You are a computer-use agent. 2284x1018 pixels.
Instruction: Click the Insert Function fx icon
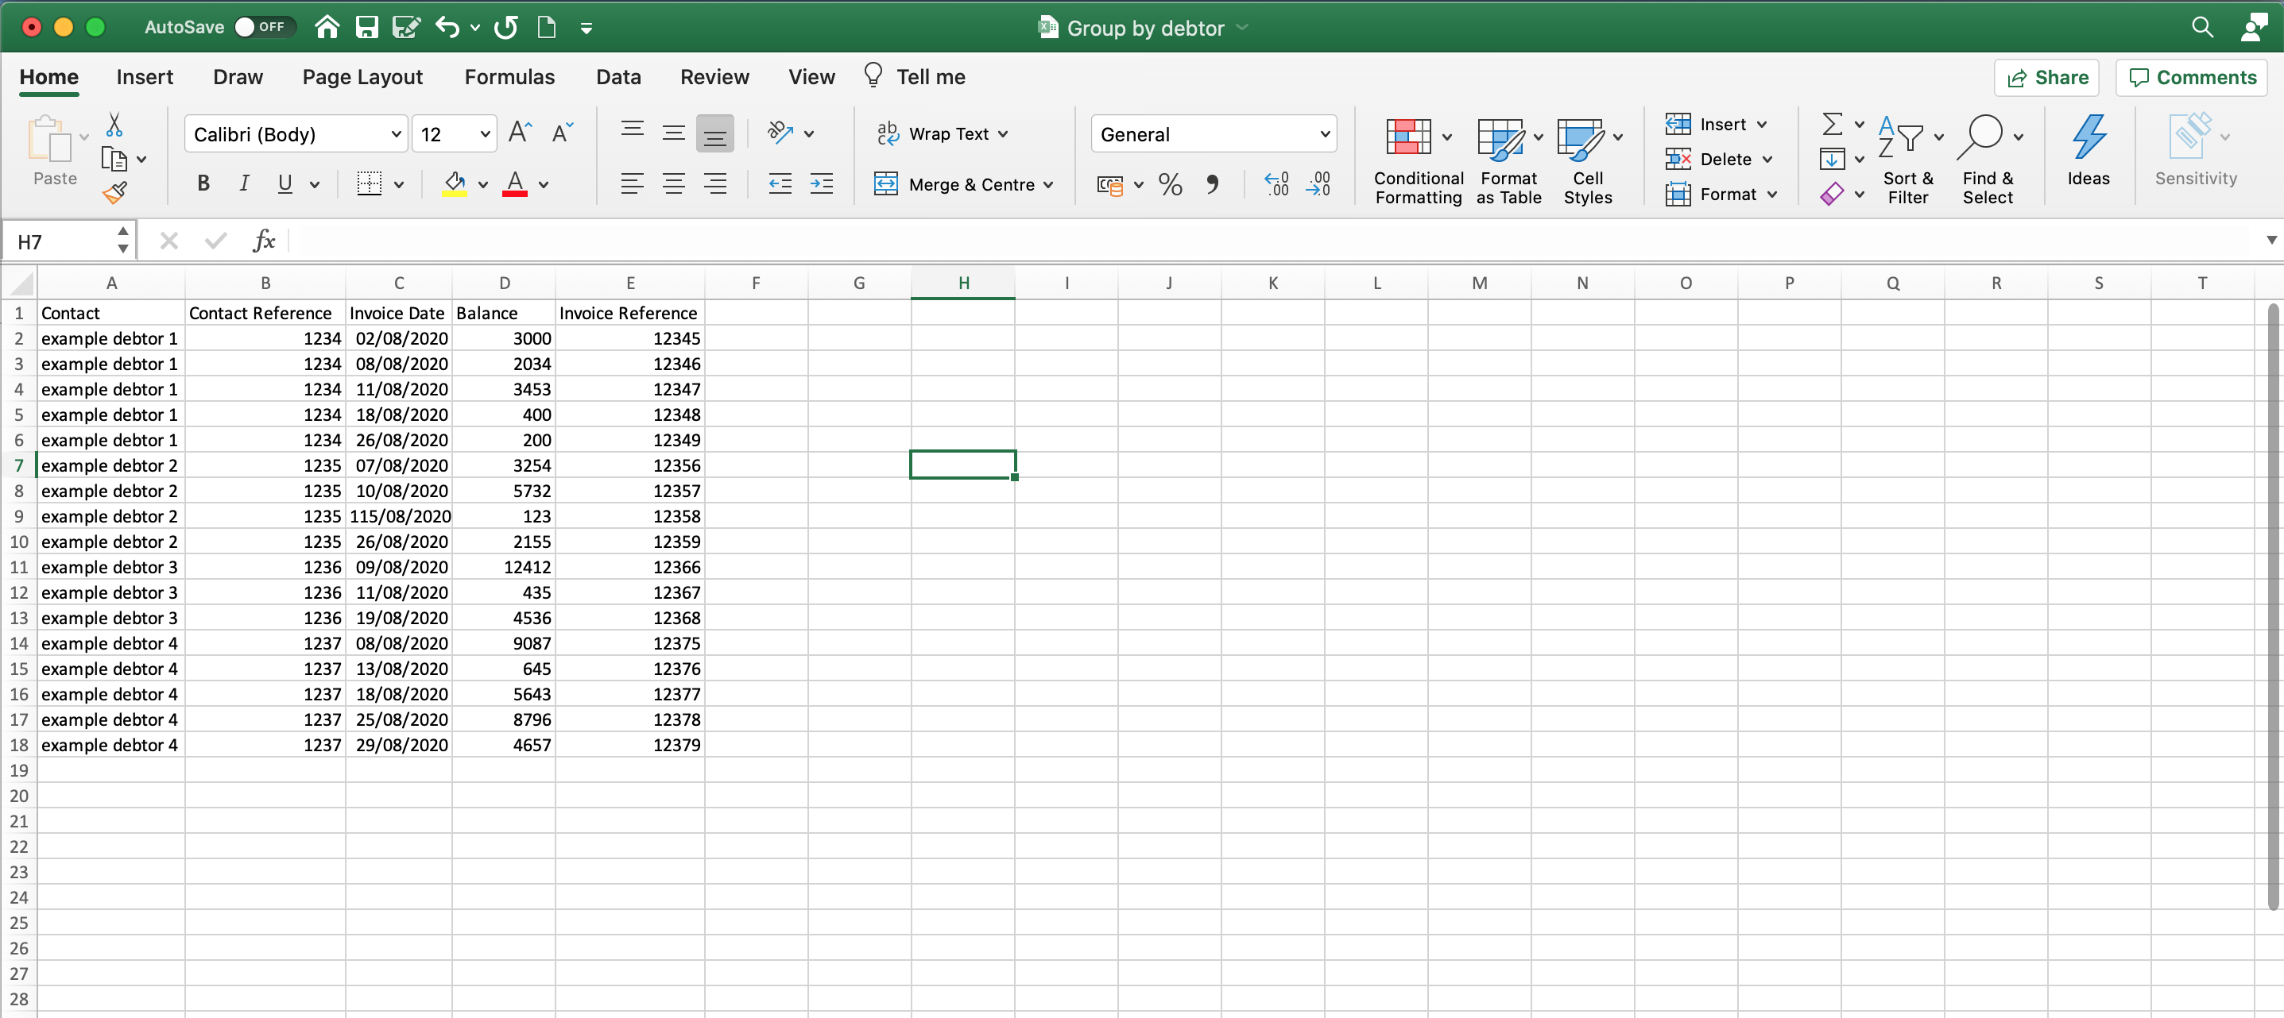[263, 240]
